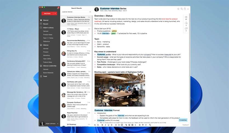Insert a checklist item
229x133 pixels.
click(122, 125)
